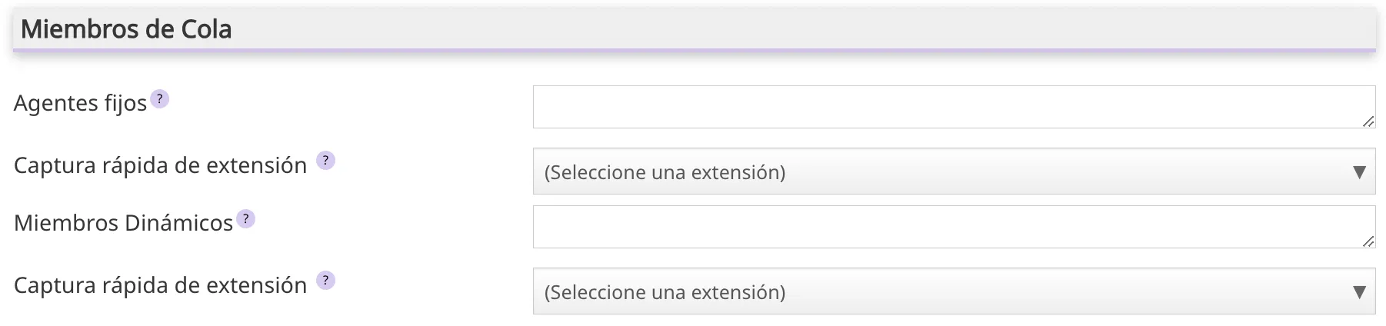Focus the Miembros Dinámicos text area

tap(952, 227)
